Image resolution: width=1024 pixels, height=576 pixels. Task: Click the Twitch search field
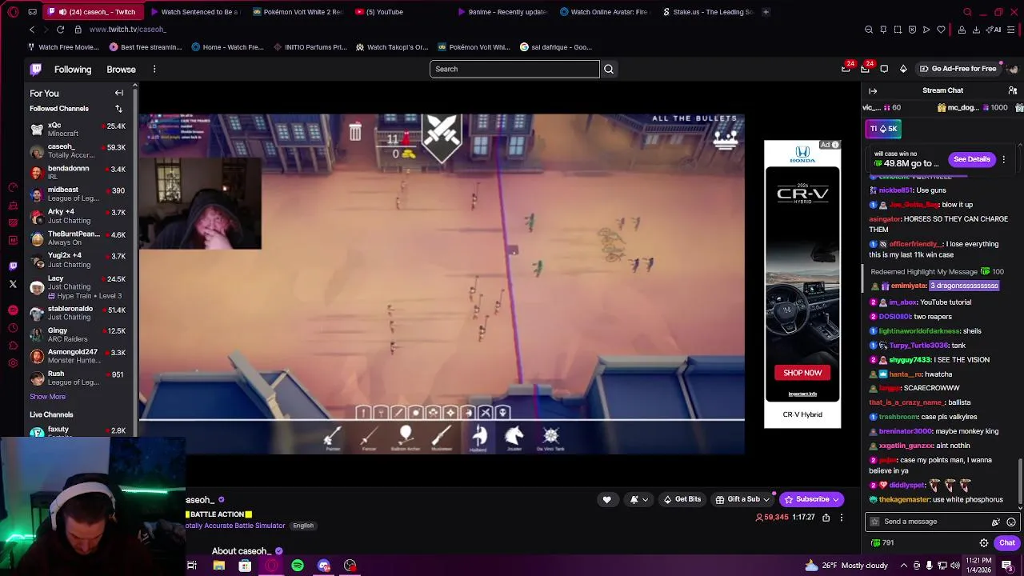(514, 69)
